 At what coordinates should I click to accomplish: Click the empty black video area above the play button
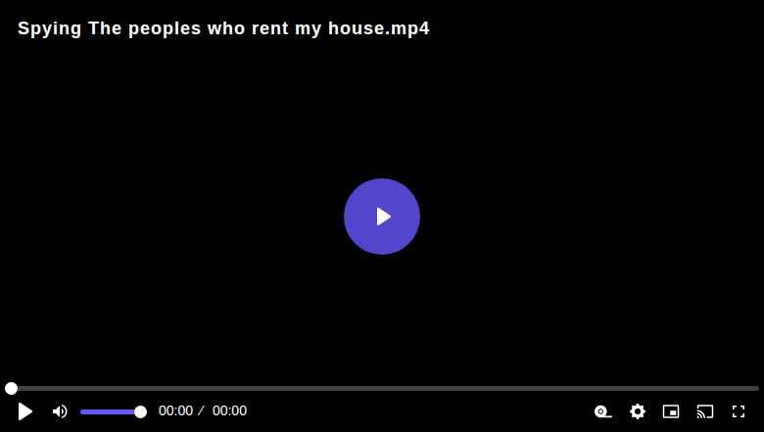point(382,107)
